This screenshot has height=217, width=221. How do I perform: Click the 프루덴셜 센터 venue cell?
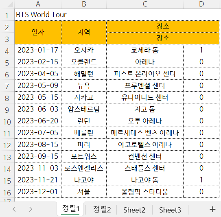click(x=145, y=85)
